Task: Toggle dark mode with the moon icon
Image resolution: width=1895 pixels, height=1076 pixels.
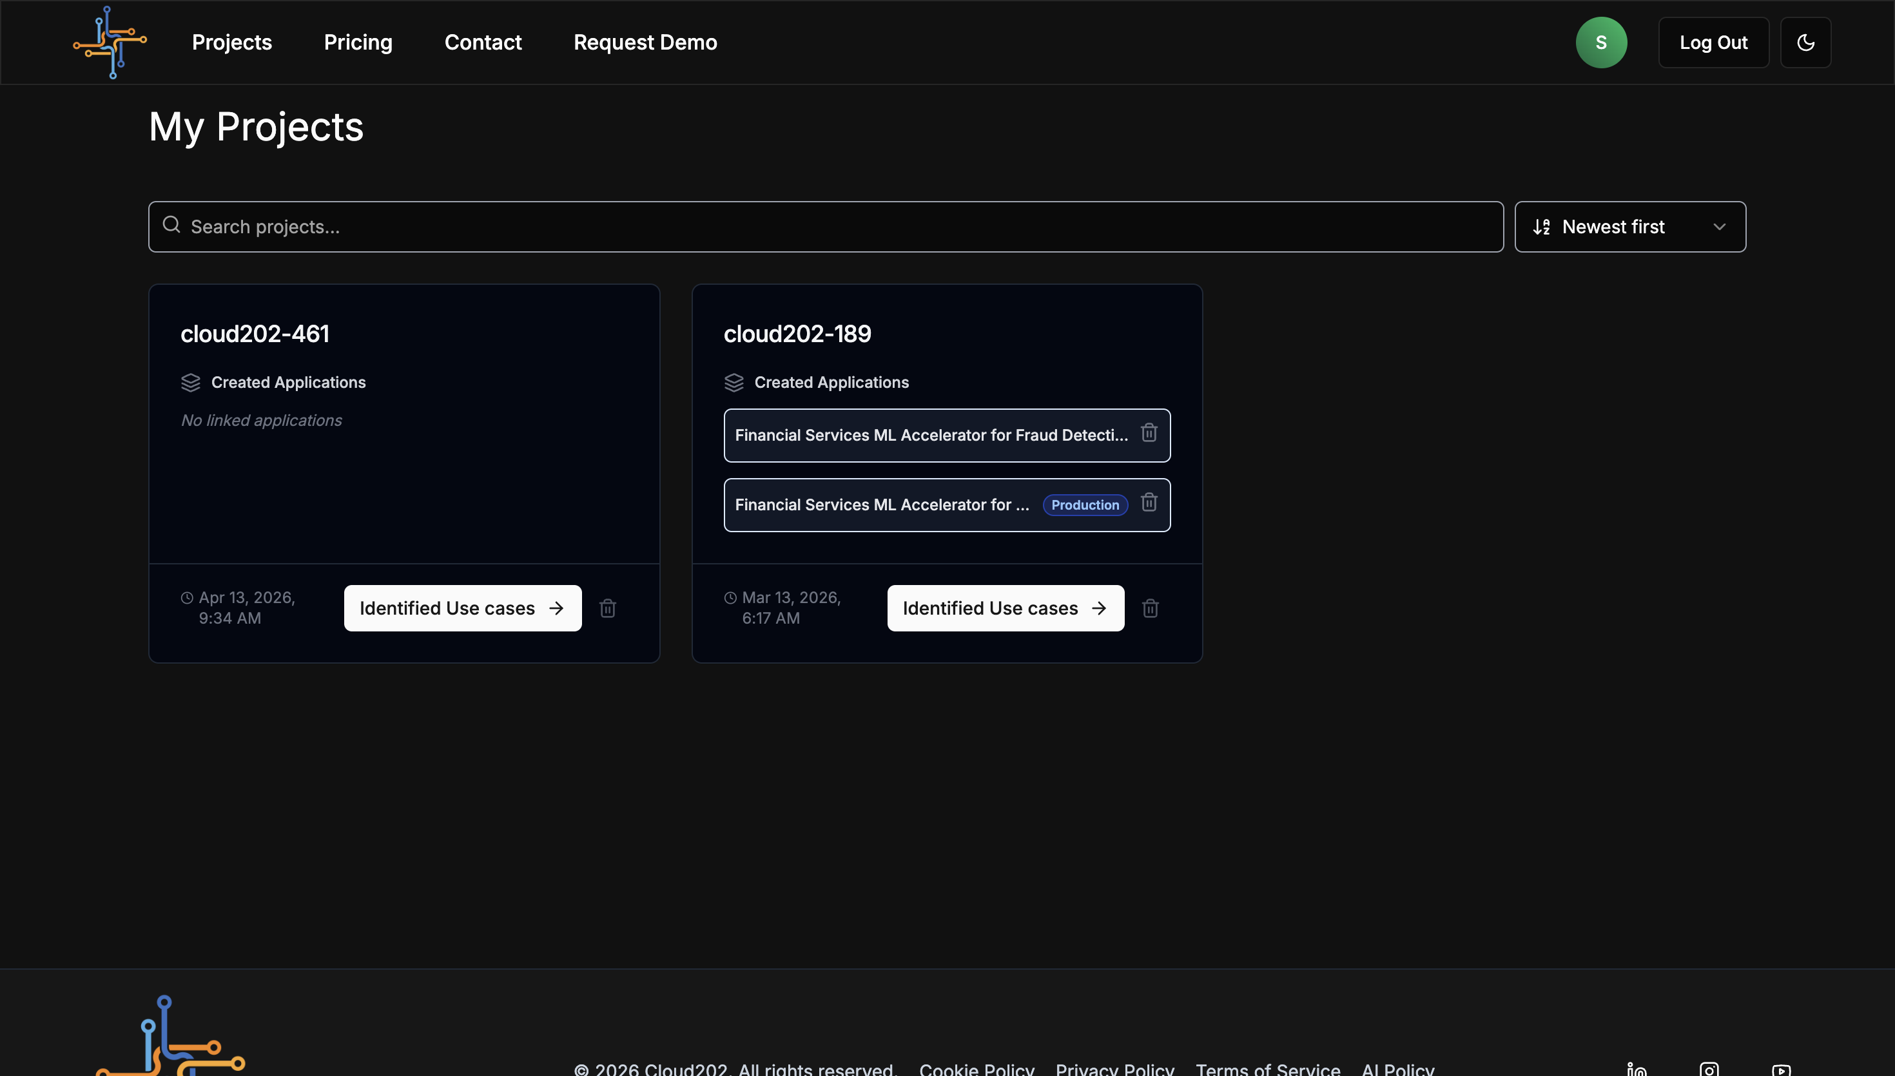Action: [1805, 42]
